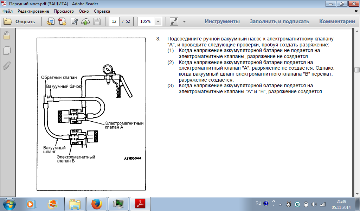Open the Windows Explorer taskbar icon
360x211 pixels.
[x=75, y=204]
